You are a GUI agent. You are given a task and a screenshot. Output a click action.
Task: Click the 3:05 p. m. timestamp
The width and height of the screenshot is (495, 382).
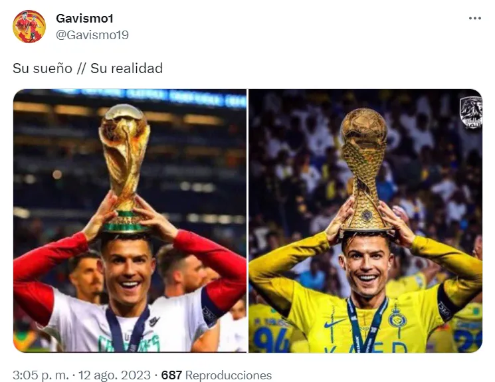pyautogui.click(x=41, y=375)
